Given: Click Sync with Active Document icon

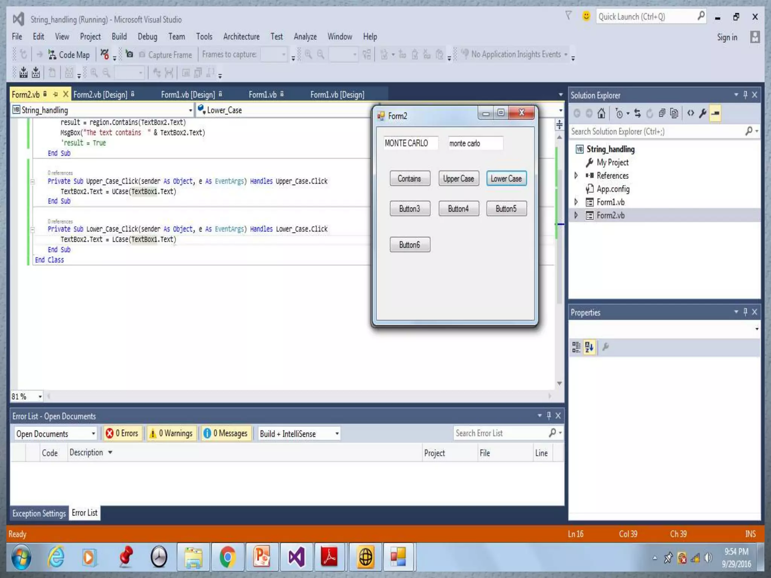Looking at the screenshot, I should [637, 113].
